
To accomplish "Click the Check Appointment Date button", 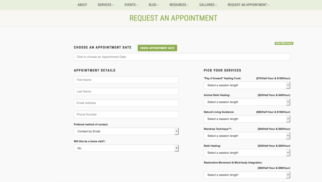I will click(157, 48).
